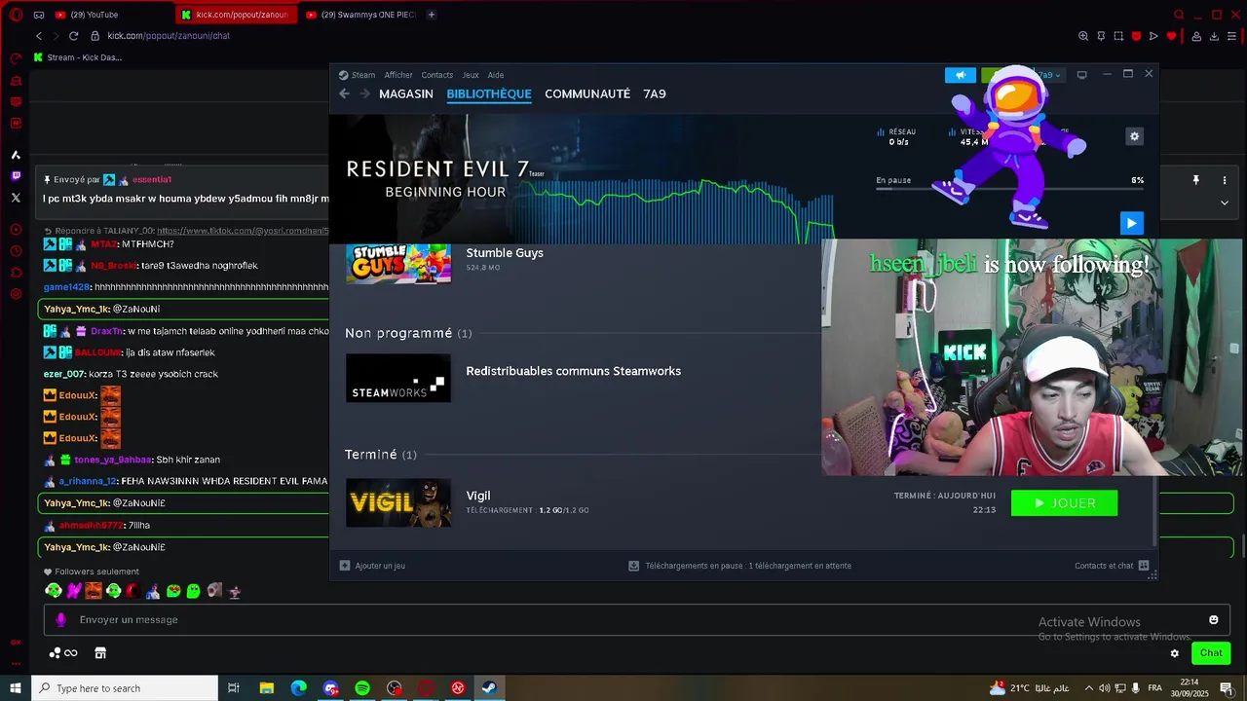The width and height of the screenshot is (1247, 701).
Task: Open the Windows Start menu
Action: coord(16,688)
